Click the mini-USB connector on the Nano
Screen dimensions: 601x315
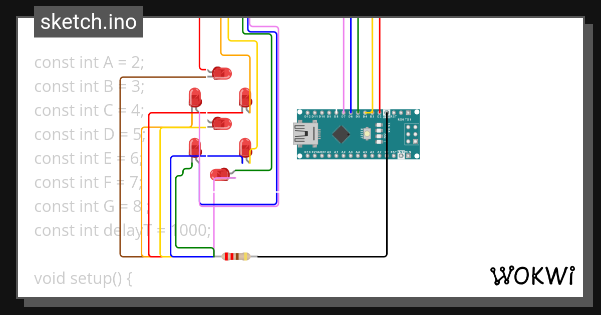[305, 133]
